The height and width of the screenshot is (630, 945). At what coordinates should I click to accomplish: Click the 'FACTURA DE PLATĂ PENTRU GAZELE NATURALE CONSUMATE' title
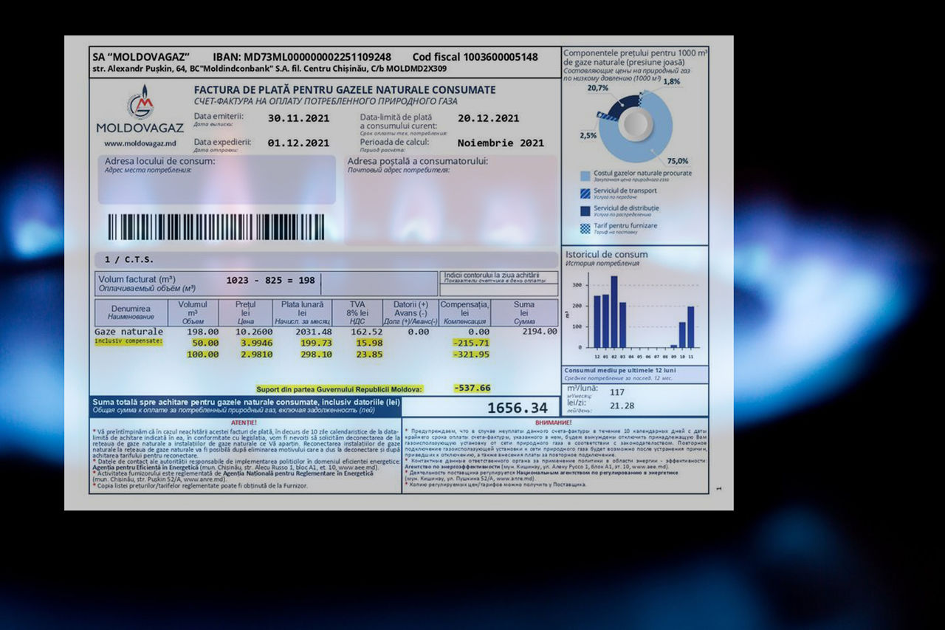345,90
